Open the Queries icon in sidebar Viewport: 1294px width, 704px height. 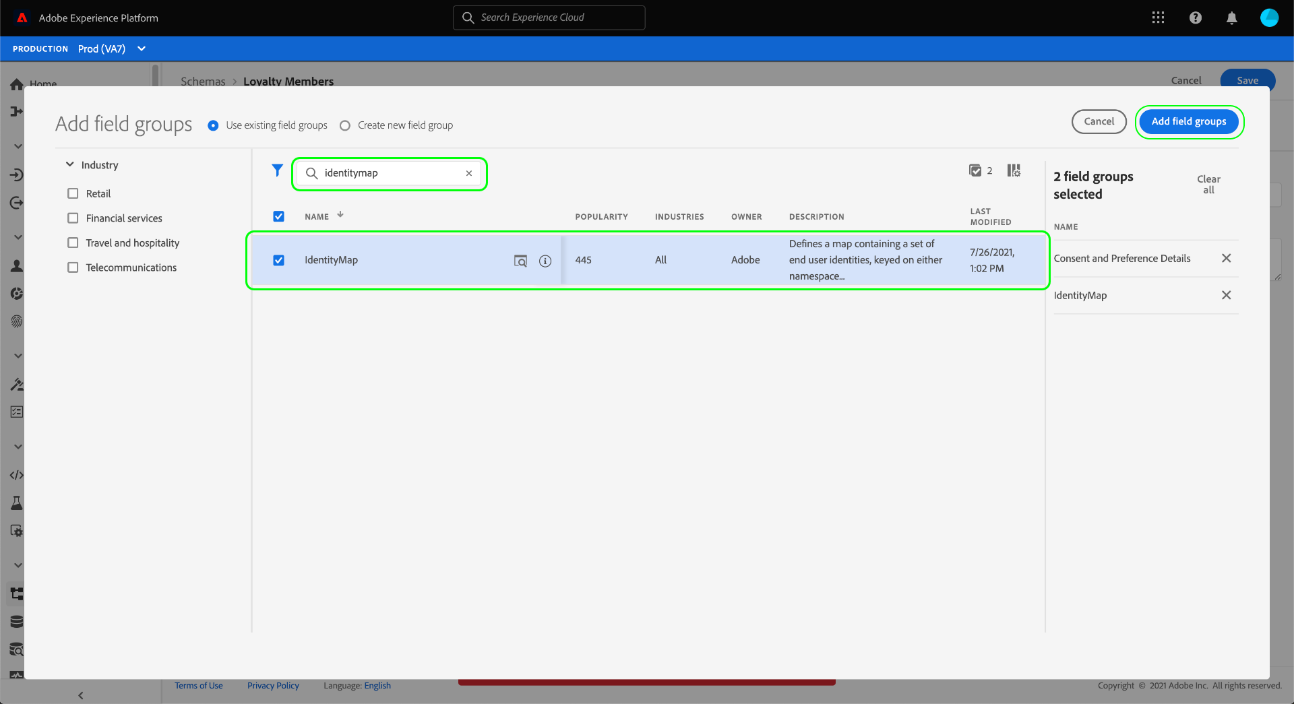tap(17, 649)
